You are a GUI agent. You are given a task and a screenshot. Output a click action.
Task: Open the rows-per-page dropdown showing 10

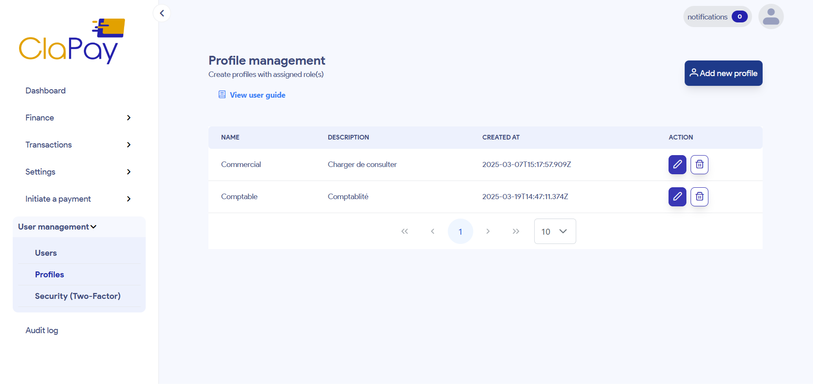point(555,231)
